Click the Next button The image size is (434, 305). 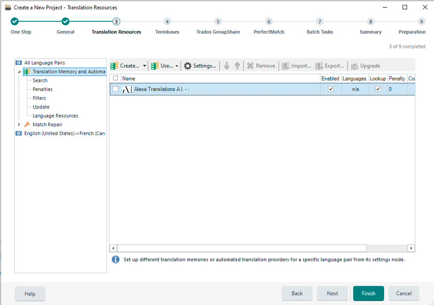(332, 294)
